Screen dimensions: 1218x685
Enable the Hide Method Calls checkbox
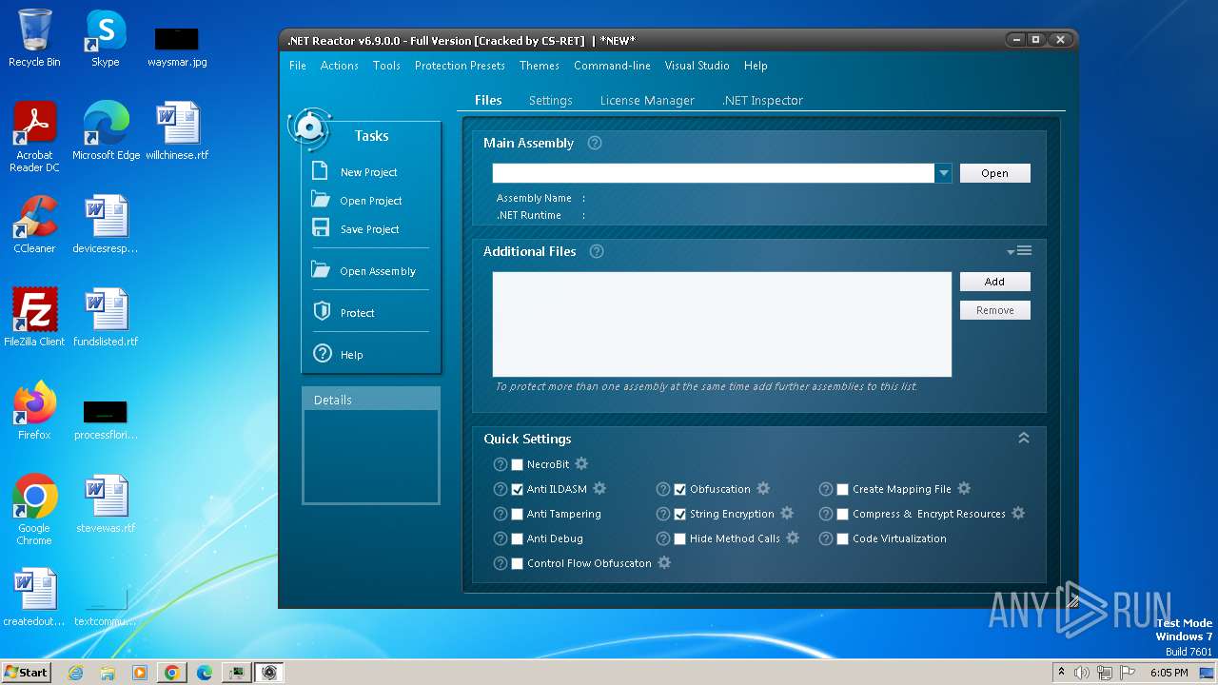680,538
